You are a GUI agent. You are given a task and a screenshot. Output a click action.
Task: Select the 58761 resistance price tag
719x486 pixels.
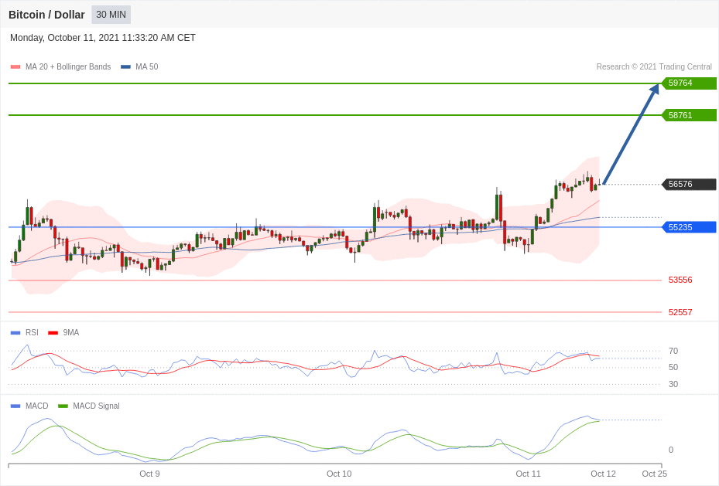(x=689, y=115)
